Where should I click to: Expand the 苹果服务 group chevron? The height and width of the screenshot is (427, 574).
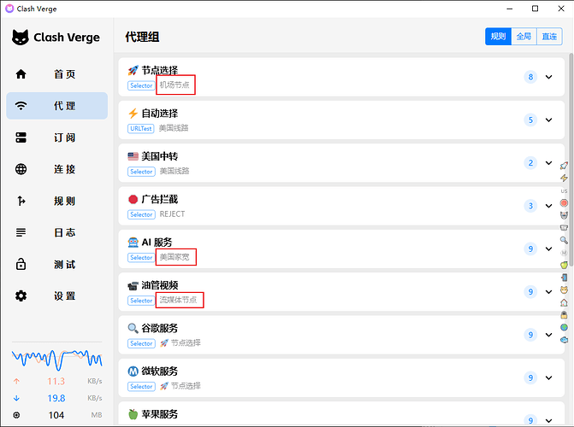(x=548, y=420)
